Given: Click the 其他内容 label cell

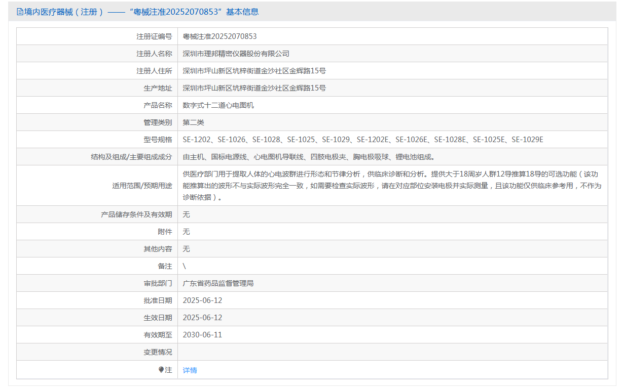Looking at the screenshot, I should click(97, 249).
